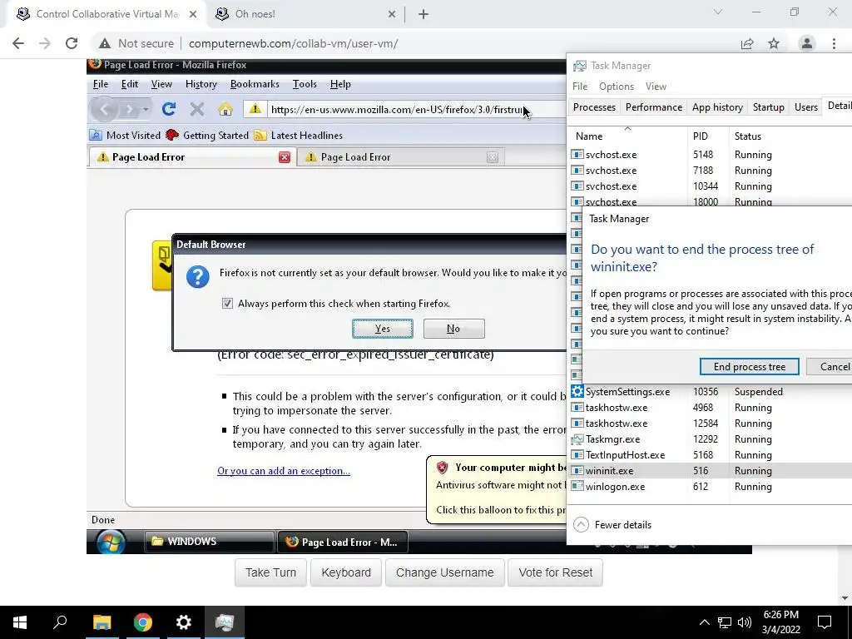Open Firefox Edit menu

[129, 84]
